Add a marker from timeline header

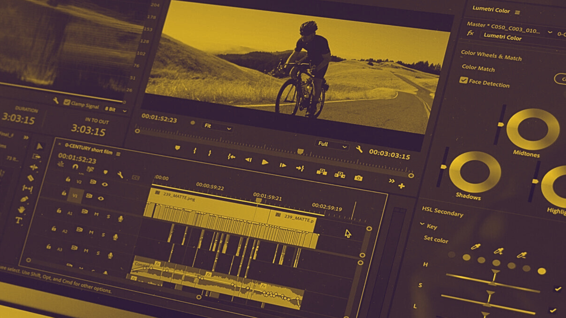point(106,172)
